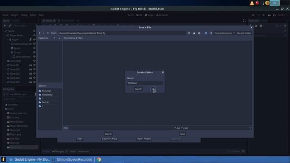This screenshot has width=290, height=163.
Task: Toggle visibility of the Player Node
Action: coord(34,35)
